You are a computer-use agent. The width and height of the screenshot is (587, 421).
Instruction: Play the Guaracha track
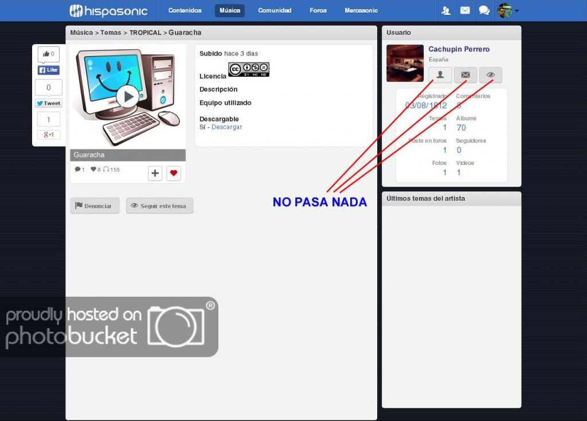128,97
